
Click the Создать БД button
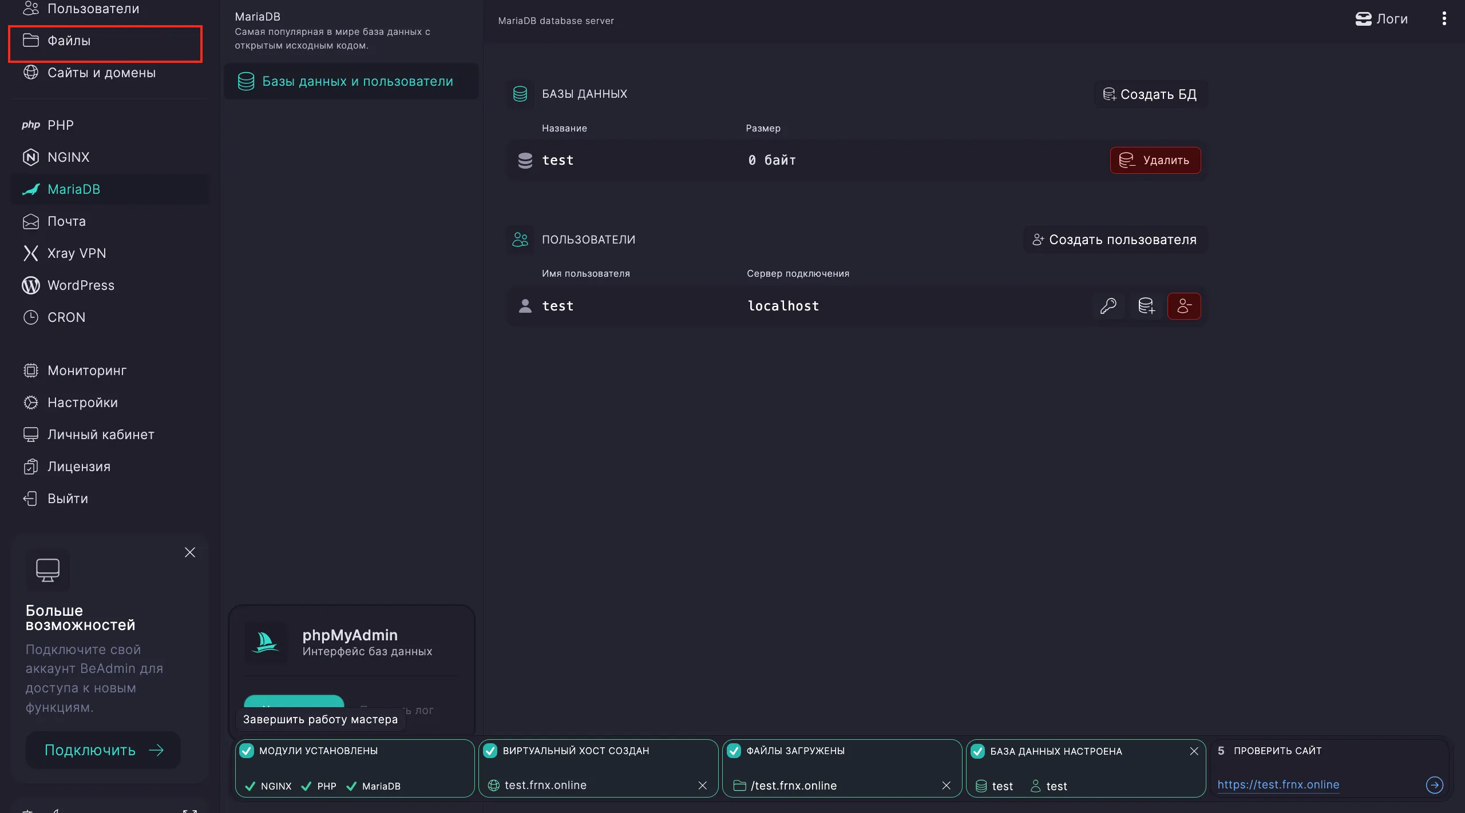1150,94
